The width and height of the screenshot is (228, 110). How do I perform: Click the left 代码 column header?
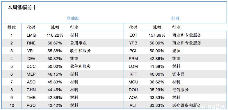[31, 27]
